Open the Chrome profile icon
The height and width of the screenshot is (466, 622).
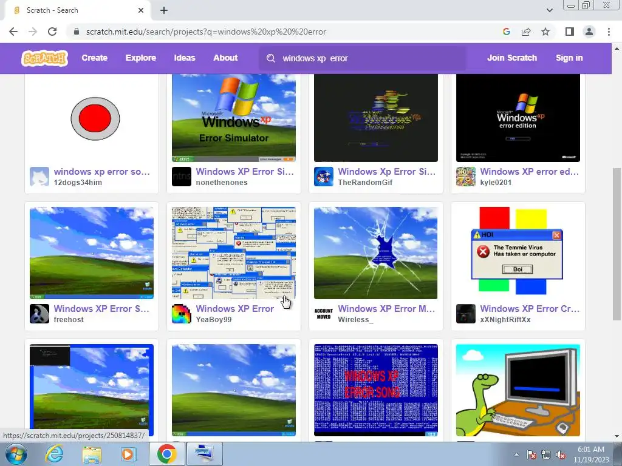click(x=589, y=32)
